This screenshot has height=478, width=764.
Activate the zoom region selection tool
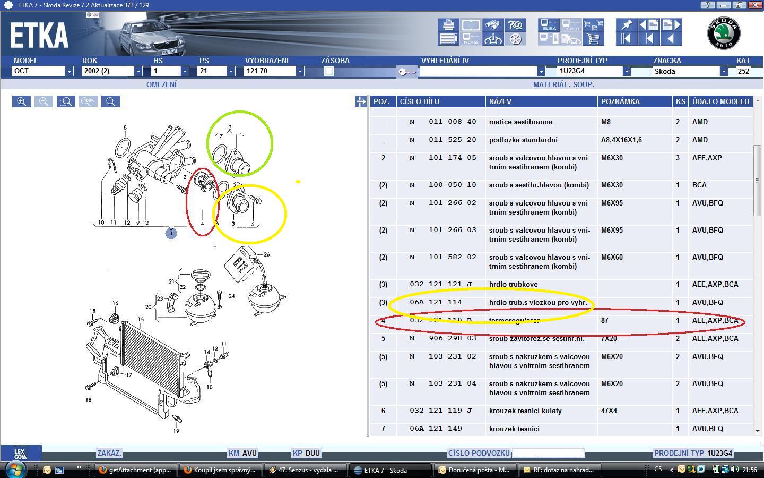66,101
